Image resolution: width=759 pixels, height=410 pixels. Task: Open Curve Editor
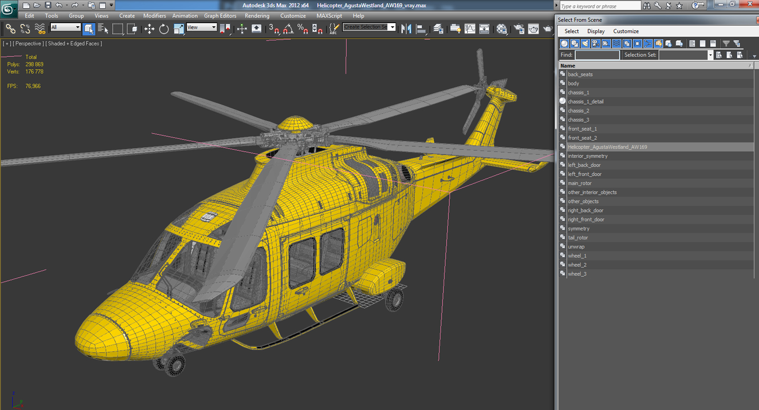470,29
